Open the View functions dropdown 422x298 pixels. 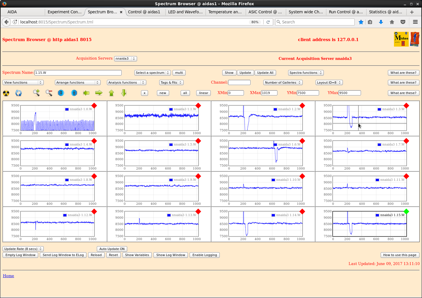tap(23, 82)
